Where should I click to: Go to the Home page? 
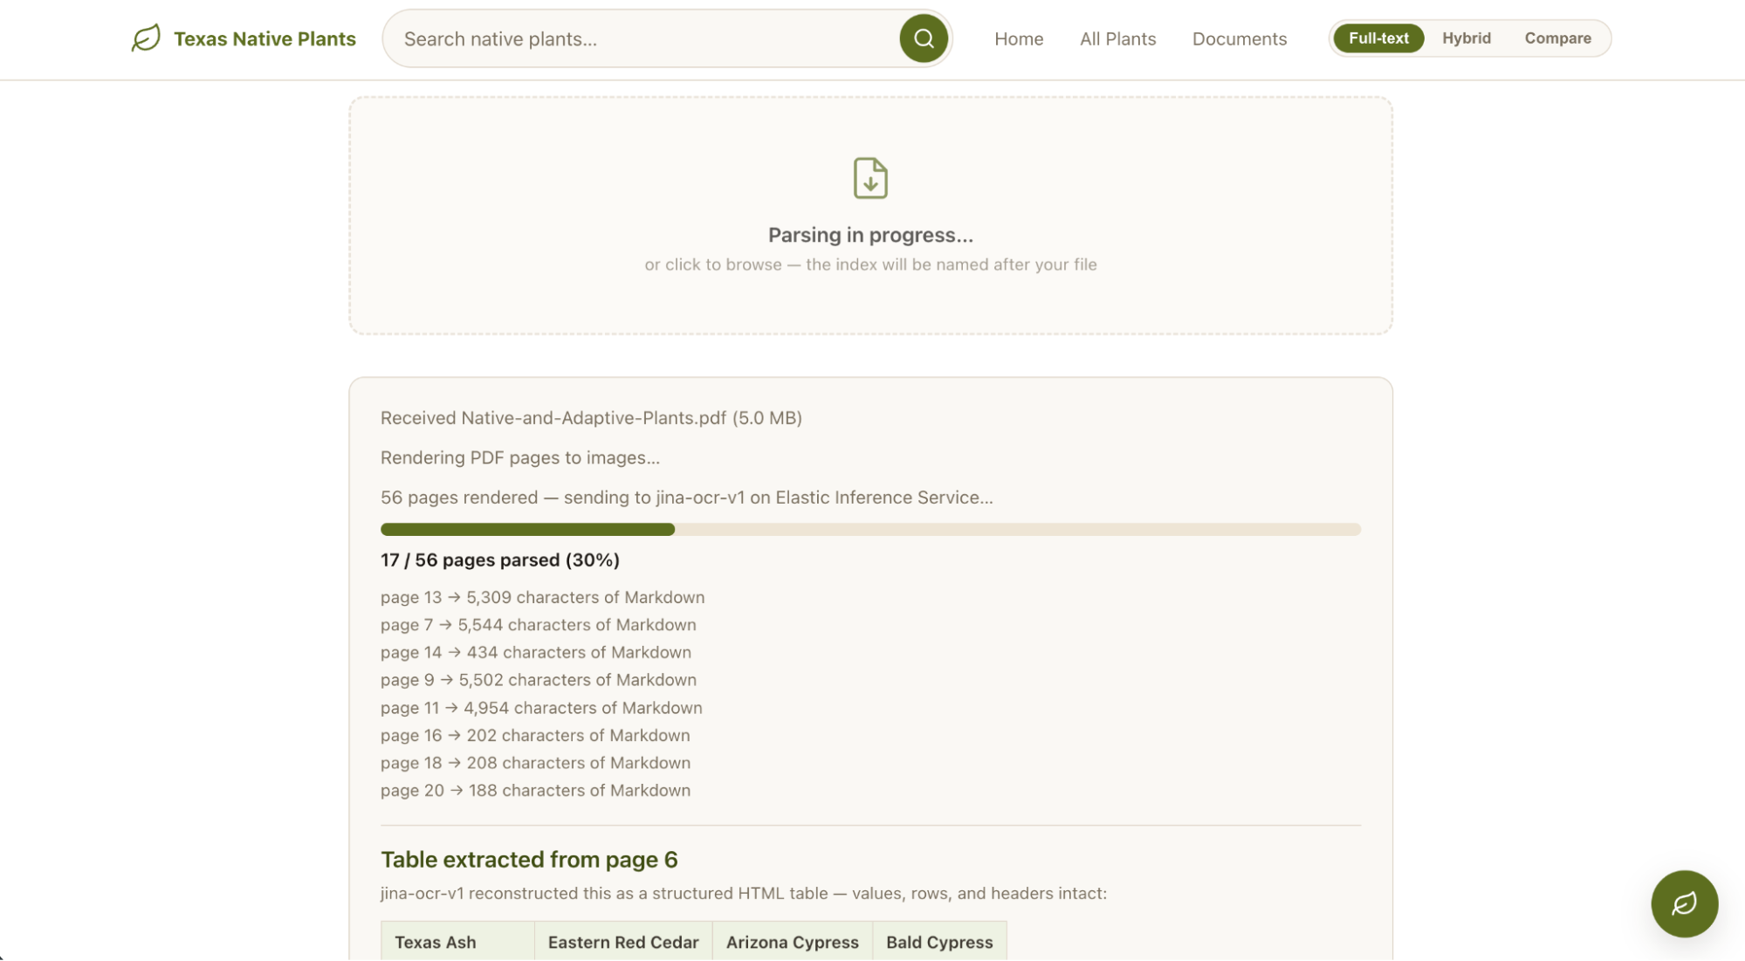1019,39
